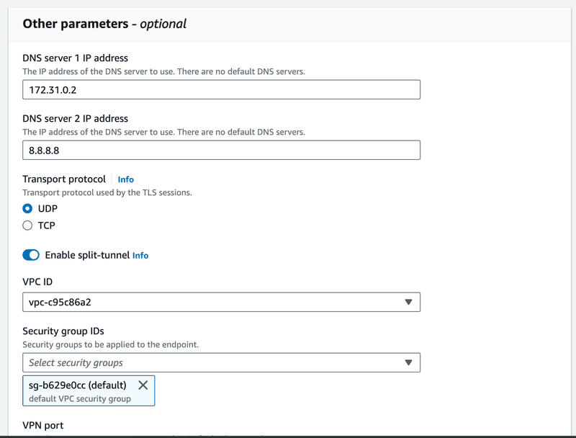Screen dimensions: 576x438
Task: Open the Select security groups dropdown
Action: pyautogui.click(x=221, y=362)
